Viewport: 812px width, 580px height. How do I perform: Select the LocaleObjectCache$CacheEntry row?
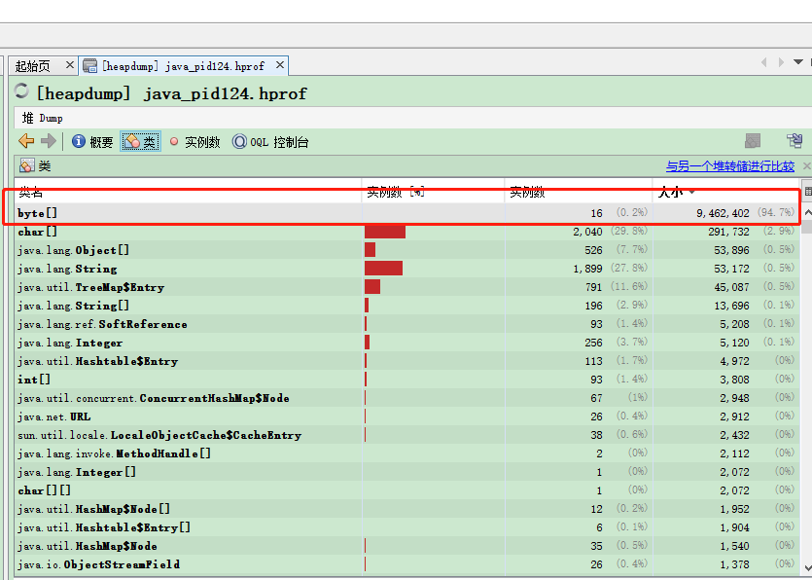(407, 435)
